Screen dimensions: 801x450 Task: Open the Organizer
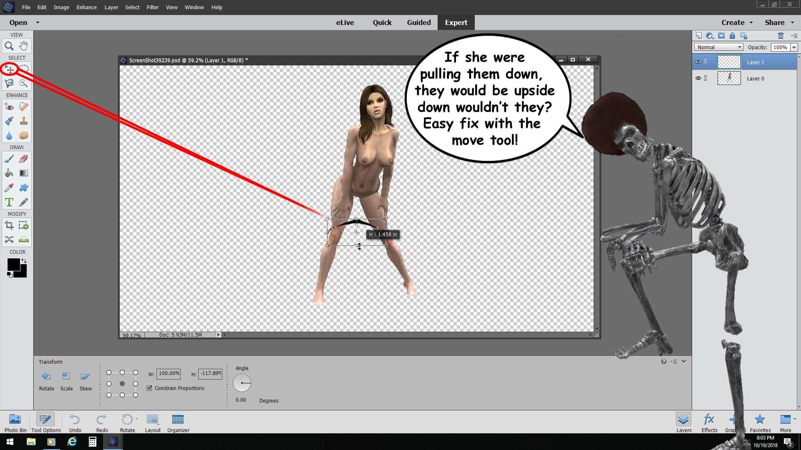pos(178,423)
